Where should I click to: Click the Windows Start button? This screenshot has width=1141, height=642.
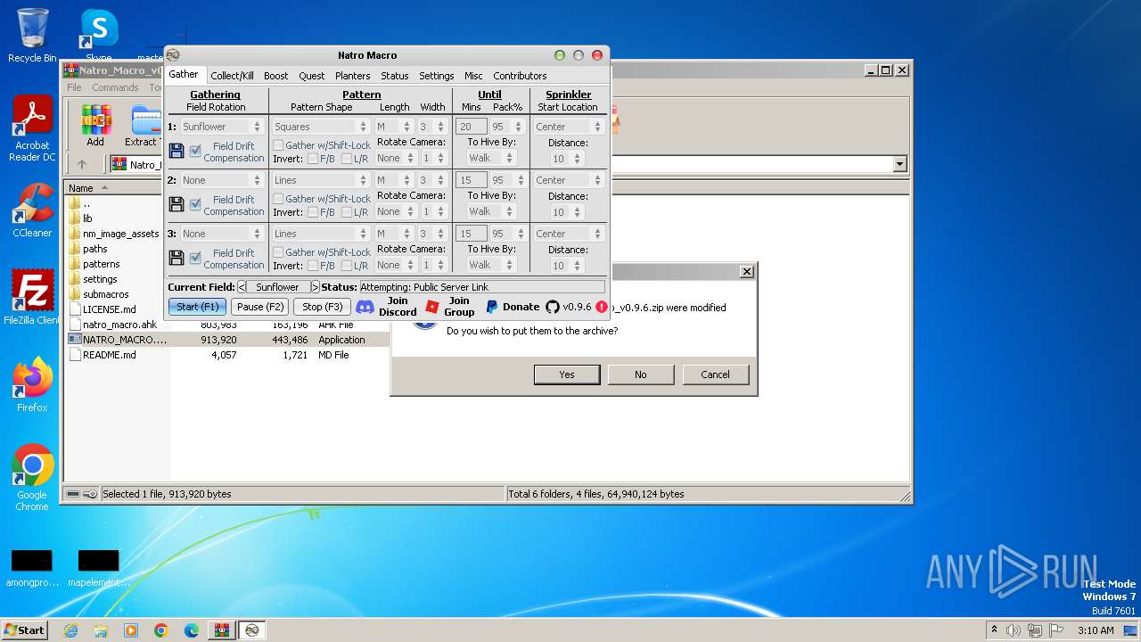click(24, 630)
